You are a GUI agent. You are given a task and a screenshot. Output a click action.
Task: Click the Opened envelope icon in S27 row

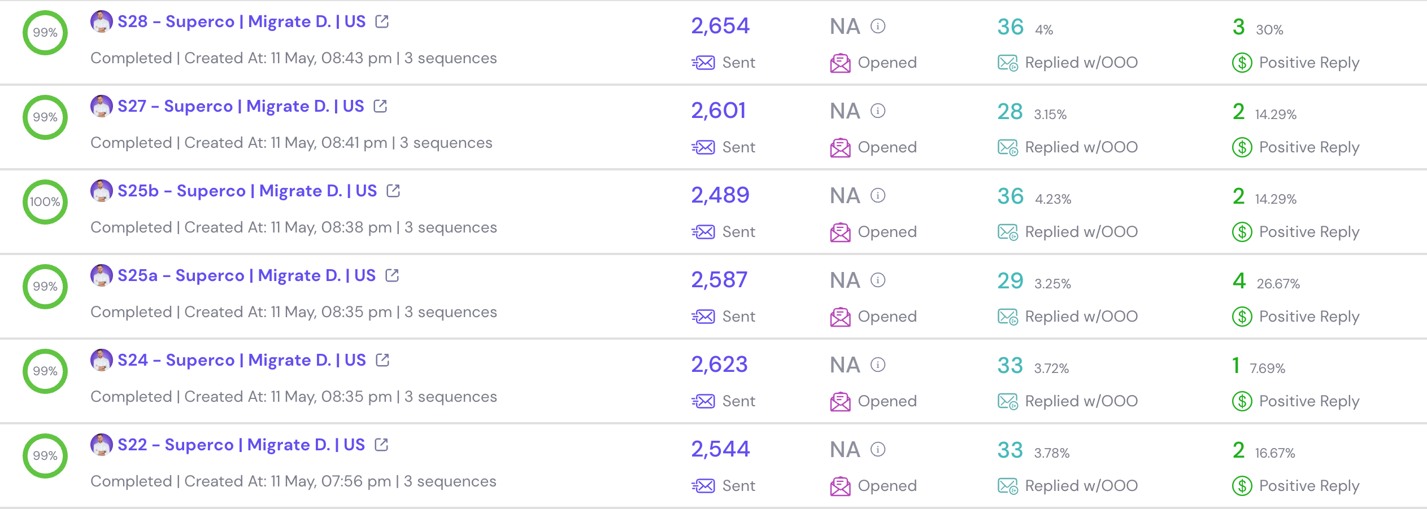[841, 148]
